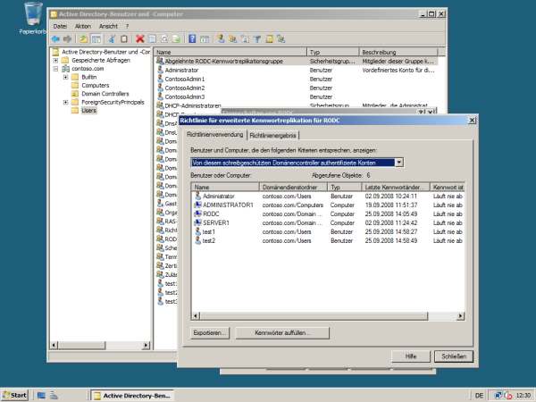Screen dimensions: 536x402
Task: Click the Hilfe button
Action: coord(411,356)
